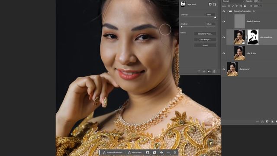Add a layer style with the fx icon
Screen dimensions: 277x156
click(263, 121)
